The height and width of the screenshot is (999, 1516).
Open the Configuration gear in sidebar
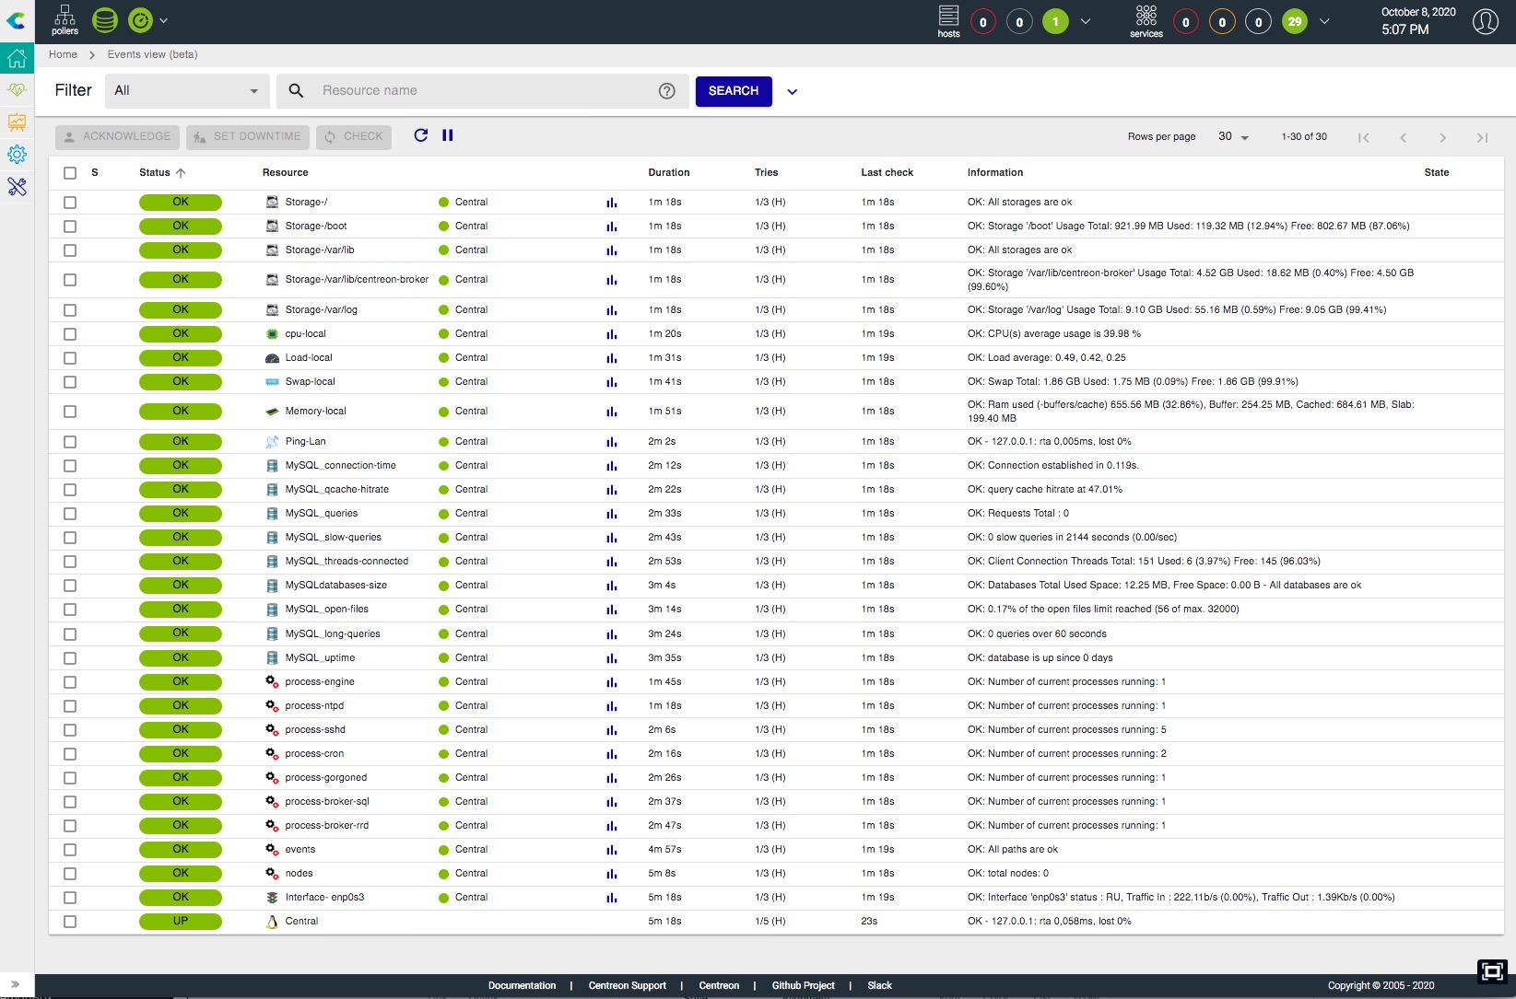point(17,155)
